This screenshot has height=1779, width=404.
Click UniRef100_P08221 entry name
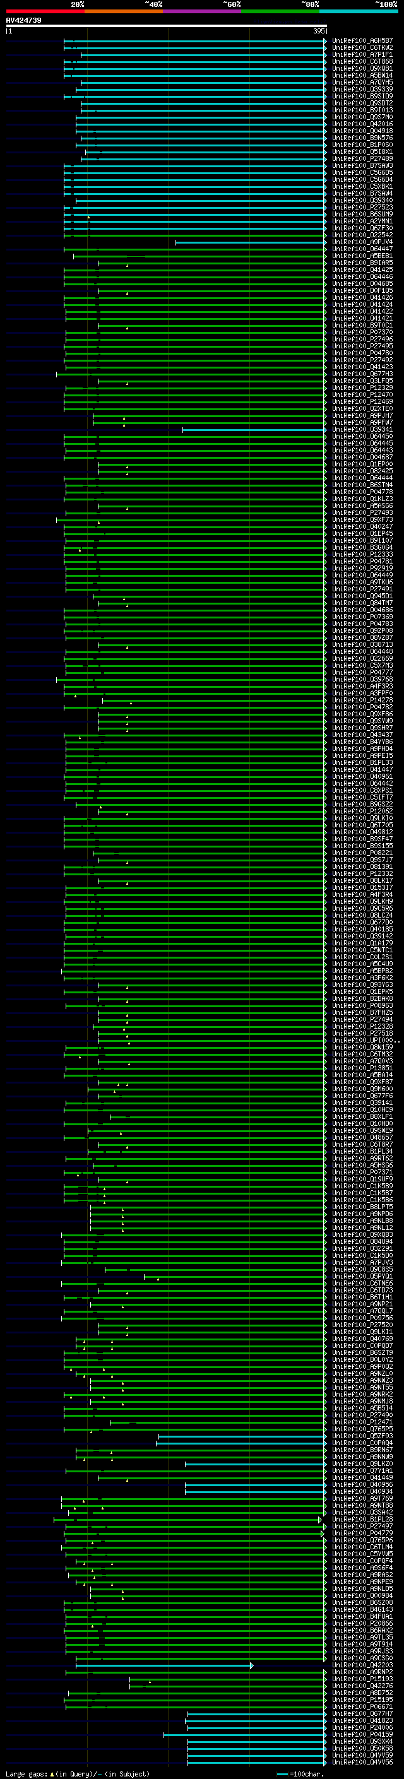[362, 853]
